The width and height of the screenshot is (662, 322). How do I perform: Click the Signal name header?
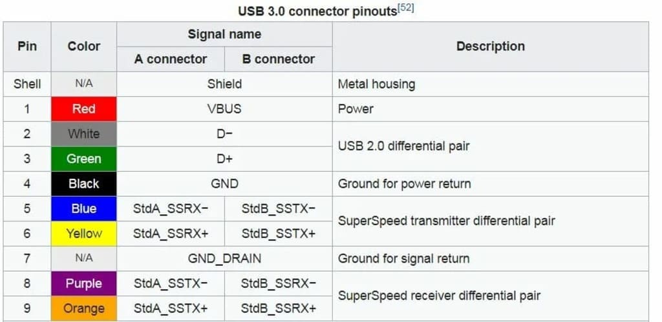click(224, 34)
